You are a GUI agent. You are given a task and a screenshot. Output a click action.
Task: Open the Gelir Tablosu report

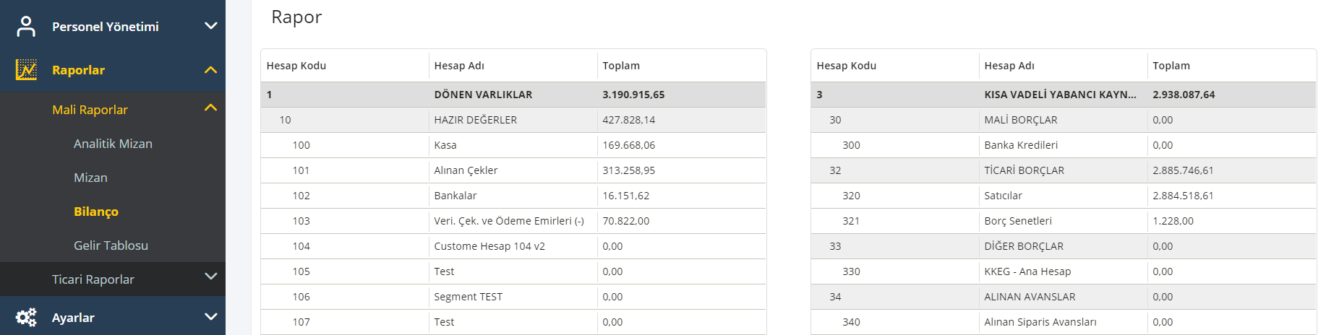coord(111,245)
